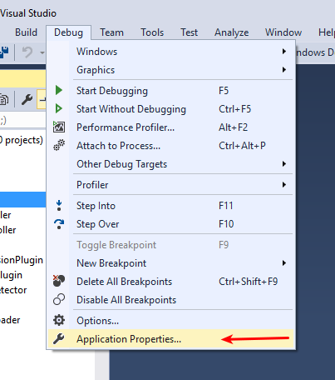Screen dimensions: 335x380
Task: Open the Build menu
Action: [x=26, y=32]
